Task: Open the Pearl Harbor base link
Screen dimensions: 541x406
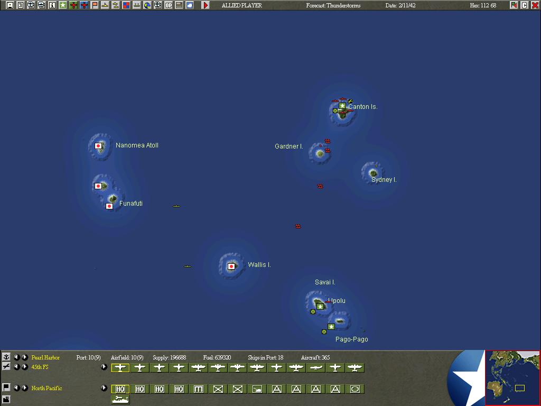Action: pyautogui.click(x=45, y=358)
